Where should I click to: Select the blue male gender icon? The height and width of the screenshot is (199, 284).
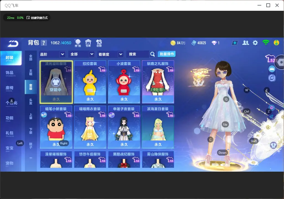point(272,116)
